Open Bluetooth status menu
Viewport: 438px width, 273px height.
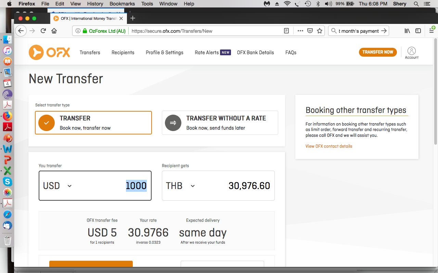(318, 4)
